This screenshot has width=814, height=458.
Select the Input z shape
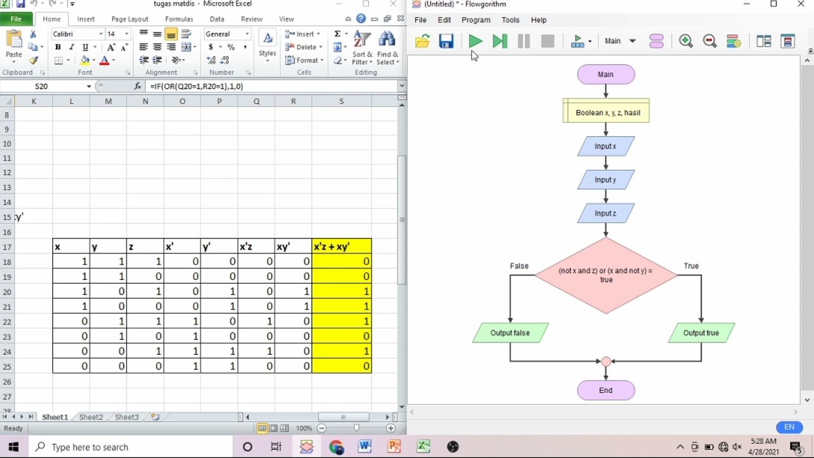coord(605,213)
